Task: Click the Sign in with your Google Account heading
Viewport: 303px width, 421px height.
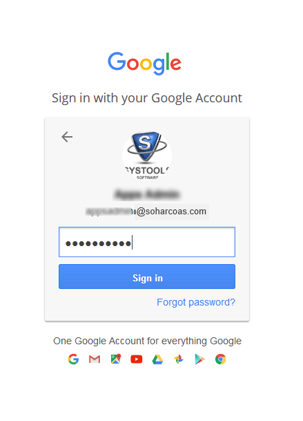Action: click(147, 98)
